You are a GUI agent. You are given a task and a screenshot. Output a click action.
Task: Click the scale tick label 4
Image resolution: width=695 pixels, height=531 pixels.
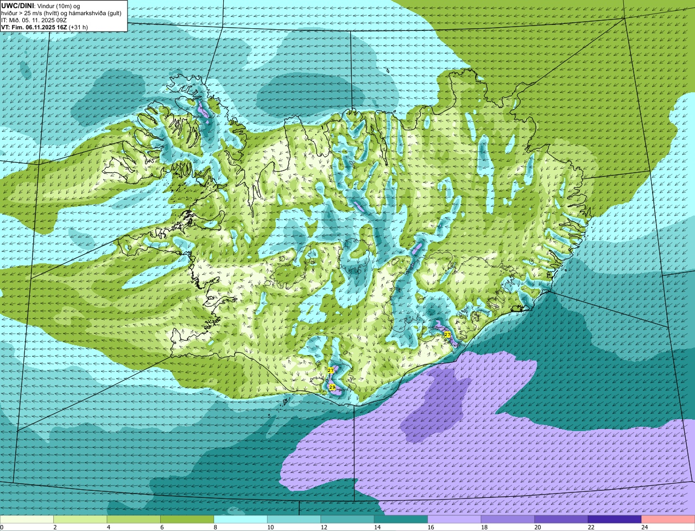[x=109, y=527]
